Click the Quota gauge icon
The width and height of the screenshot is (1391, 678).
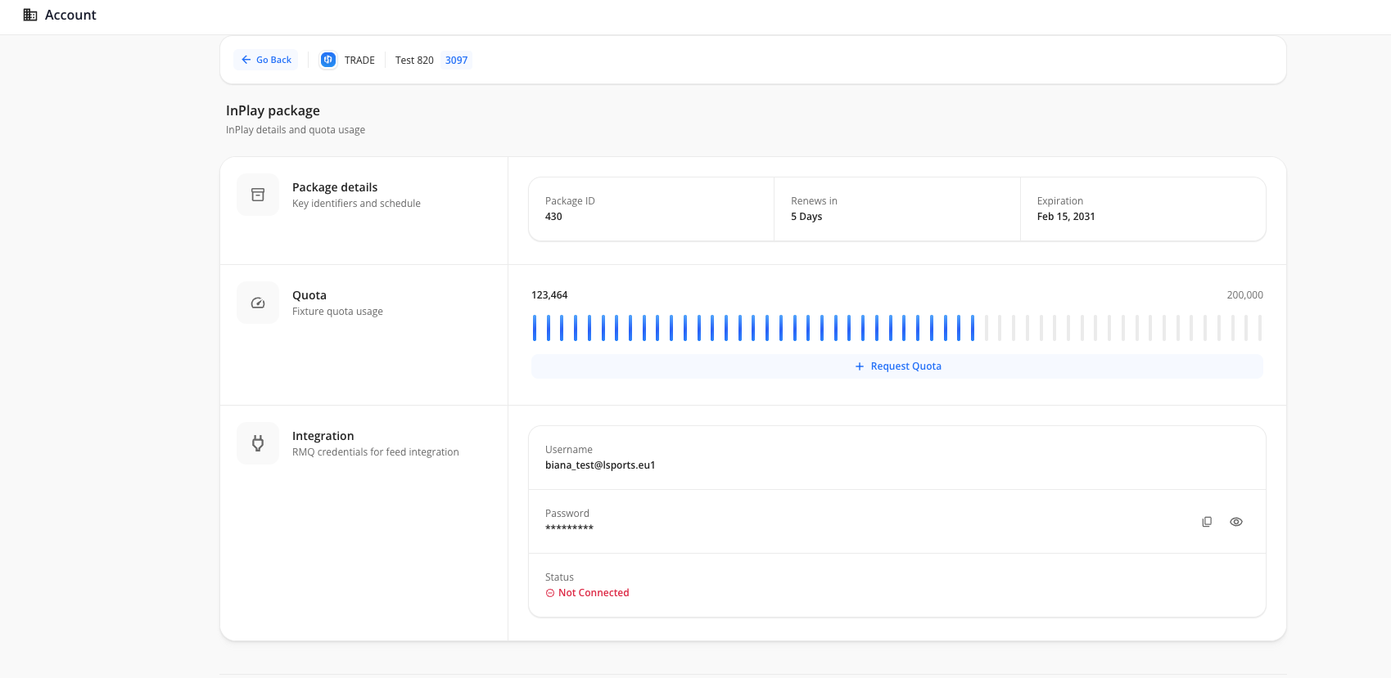point(258,303)
